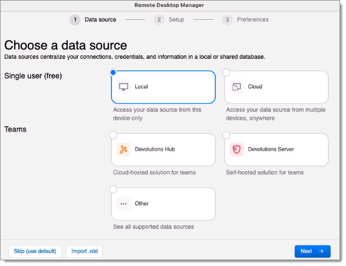Click 'Self-hosted solution for teams' text
346x266 pixels.
265,172
